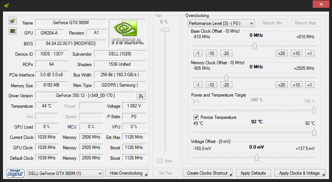Click the ROPs value 64
Screen dimensions: 332x182
(x=52, y=64)
